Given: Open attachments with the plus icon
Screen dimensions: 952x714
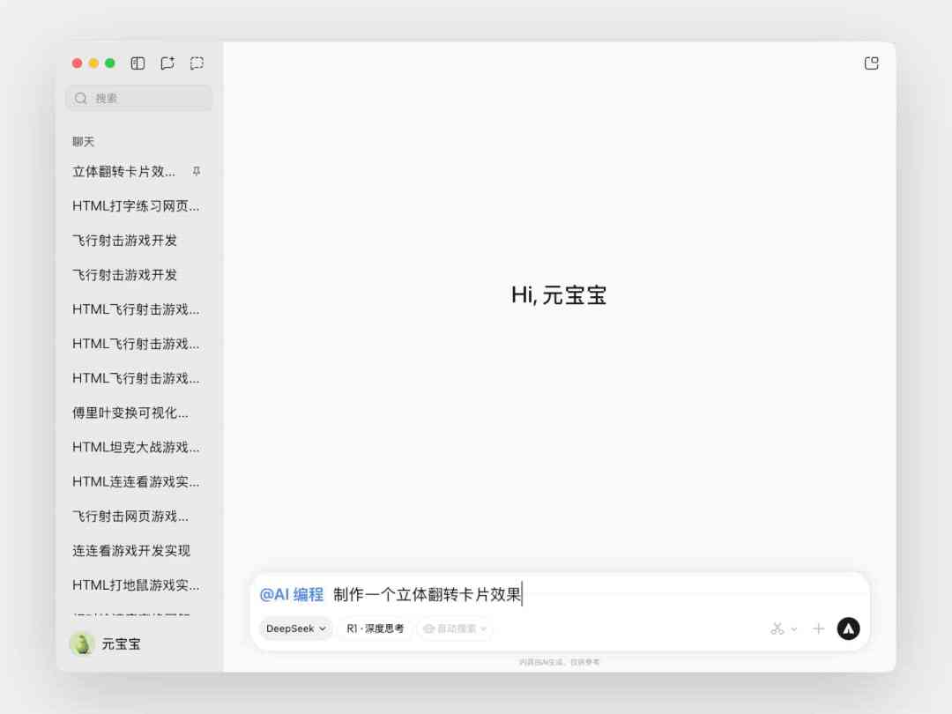Looking at the screenshot, I should click(818, 628).
